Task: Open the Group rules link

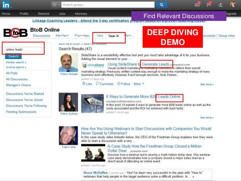Action: [227, 36]
